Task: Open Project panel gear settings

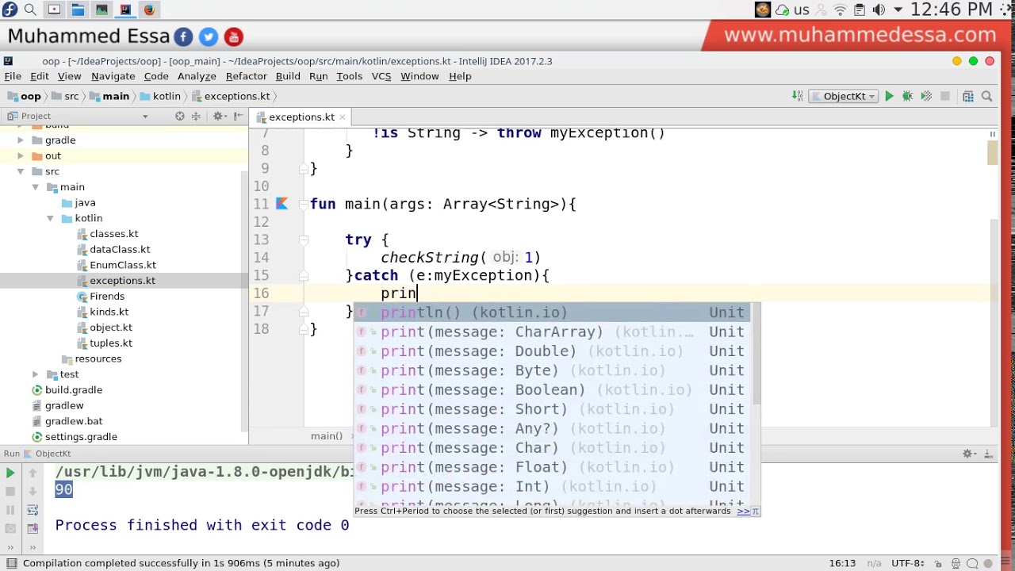Action: 218,117
